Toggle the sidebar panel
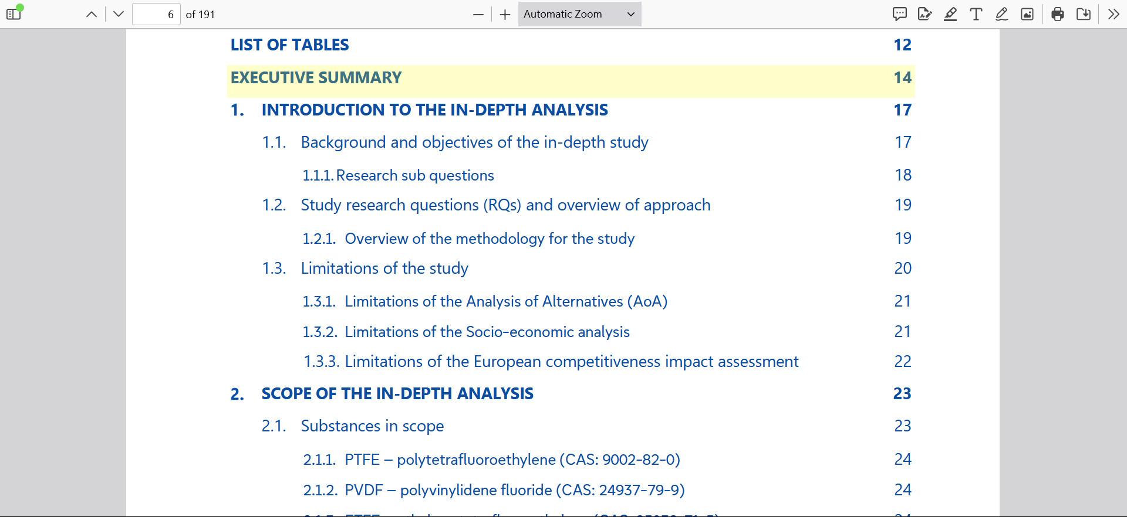The image size is (1127, 517). [14, 14]
